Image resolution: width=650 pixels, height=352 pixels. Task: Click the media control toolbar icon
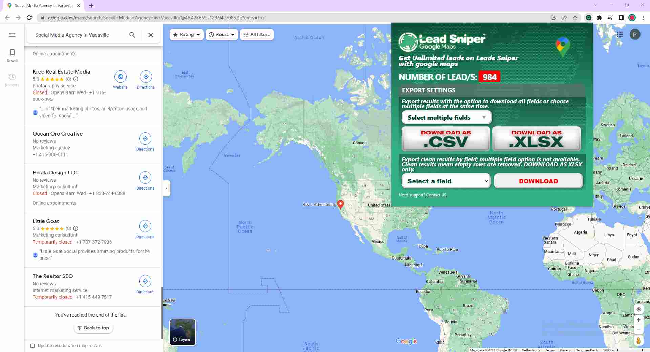point(610,18)
